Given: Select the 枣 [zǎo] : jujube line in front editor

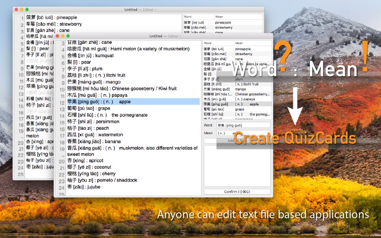Looking at the screenshot, I should 84,187.
